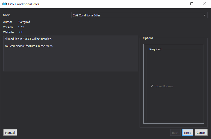Click the window title text
Screen dimensions: 211x139
[24, 4]
